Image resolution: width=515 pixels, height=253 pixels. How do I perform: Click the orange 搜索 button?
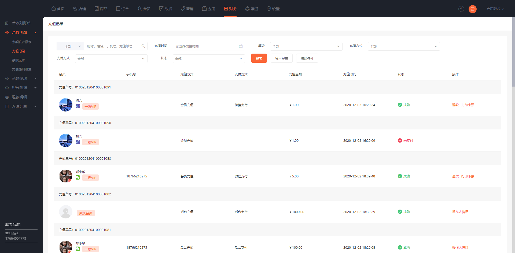pos(259,58)
